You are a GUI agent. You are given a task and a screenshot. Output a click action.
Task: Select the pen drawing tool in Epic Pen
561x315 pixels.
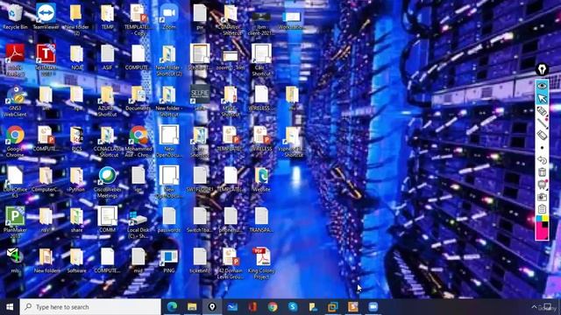tap(542, 111)
